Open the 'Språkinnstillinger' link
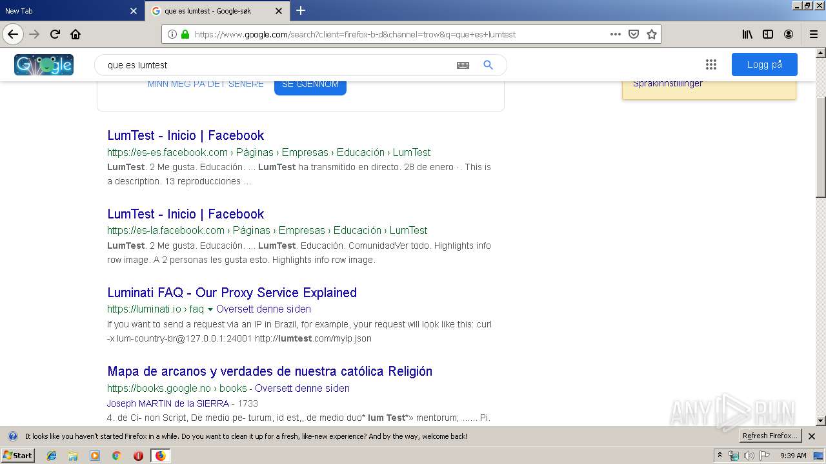 [x=668, y=83]
